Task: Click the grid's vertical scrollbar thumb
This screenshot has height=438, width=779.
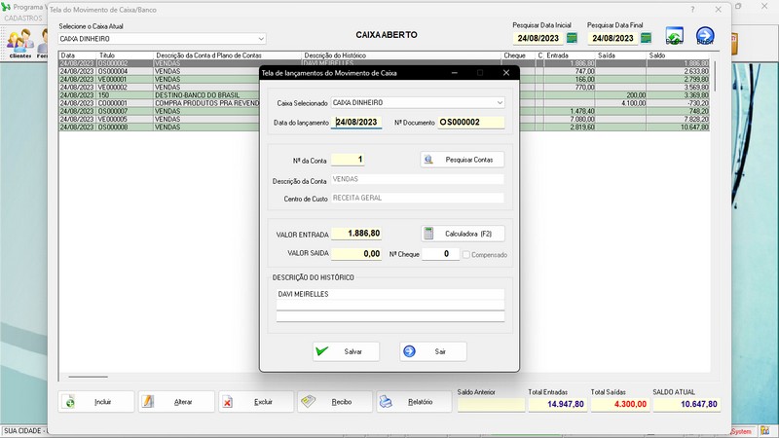Action: point(715,76)
